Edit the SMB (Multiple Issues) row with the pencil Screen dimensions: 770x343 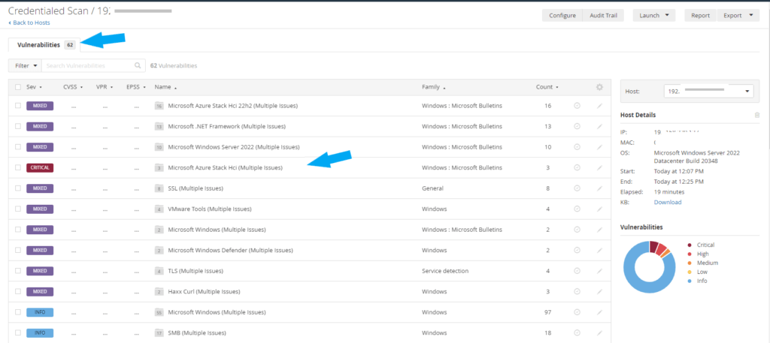tap(599, 332)
